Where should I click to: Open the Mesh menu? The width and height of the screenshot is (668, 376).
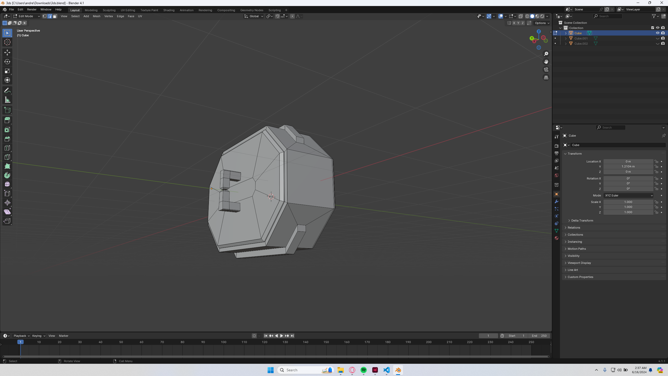coord(97,16)
